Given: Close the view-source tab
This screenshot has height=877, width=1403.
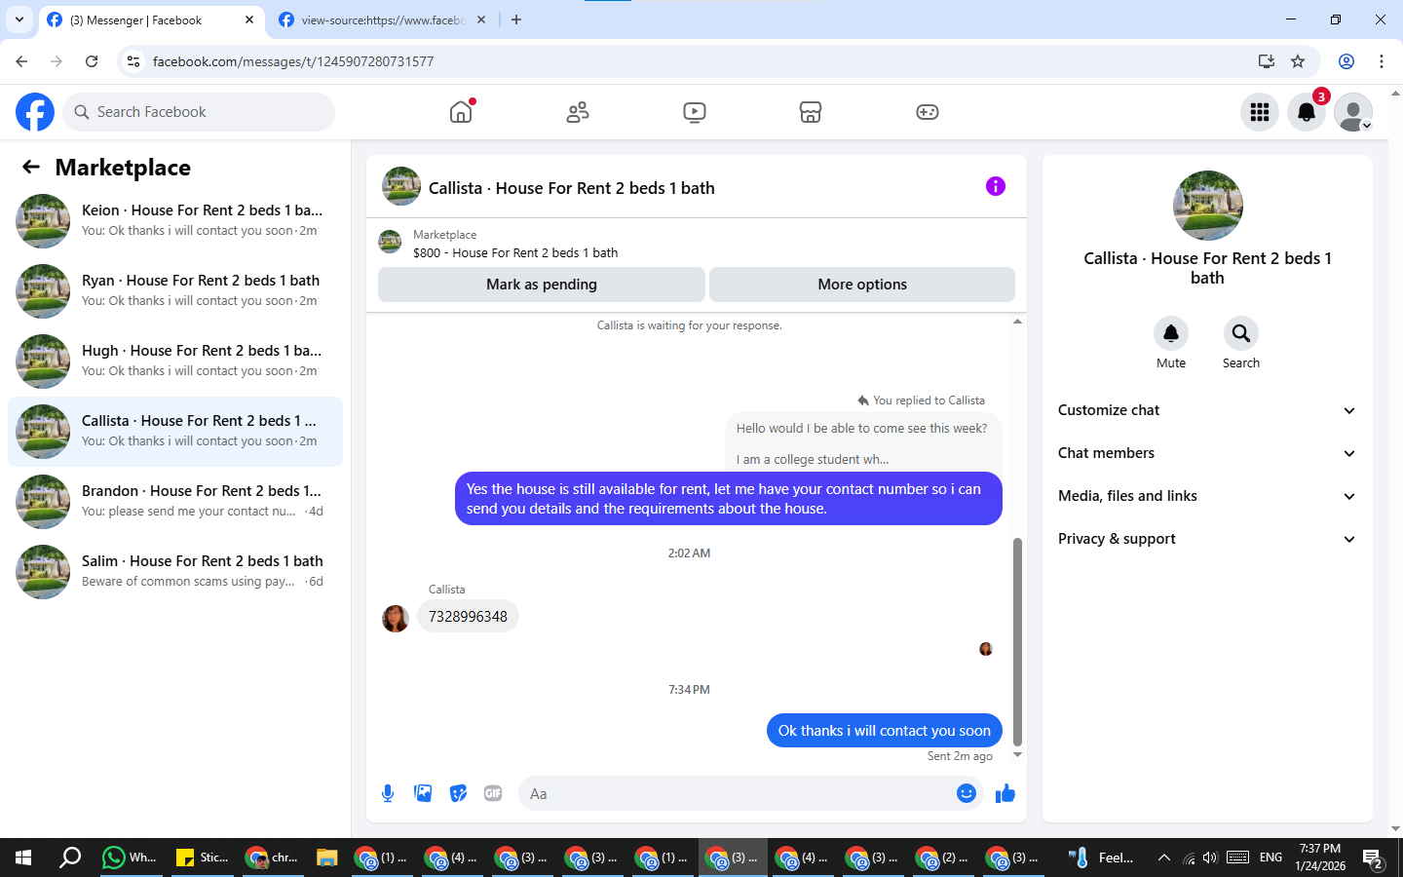Looking at the screenshot, I should click(x=481, y=19).
